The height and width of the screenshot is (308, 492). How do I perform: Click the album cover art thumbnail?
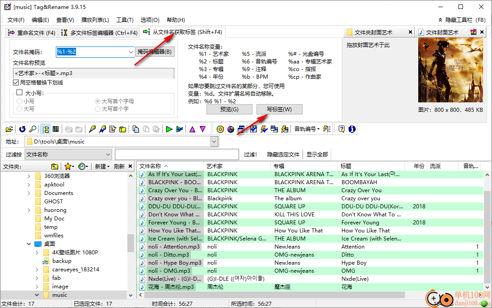pyautogui.click(x=450, y=70)
